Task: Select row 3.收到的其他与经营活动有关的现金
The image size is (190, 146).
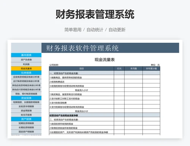Action: click(x=104, y=86)
